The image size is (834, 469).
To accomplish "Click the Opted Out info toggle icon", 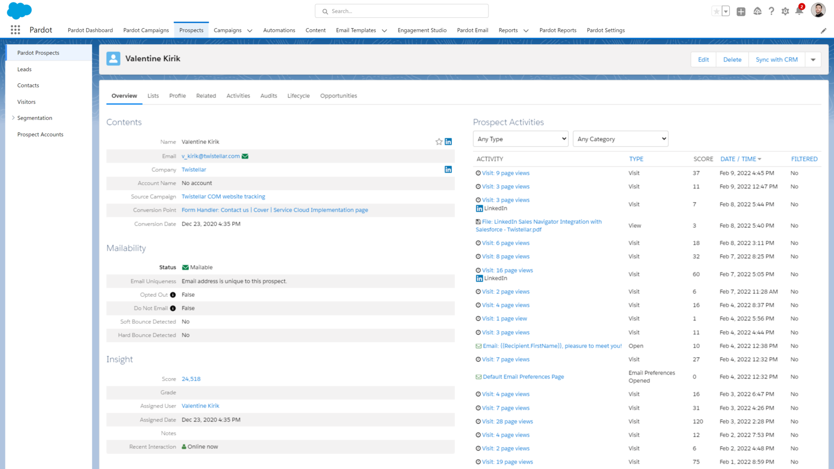I will pos(172,294).
